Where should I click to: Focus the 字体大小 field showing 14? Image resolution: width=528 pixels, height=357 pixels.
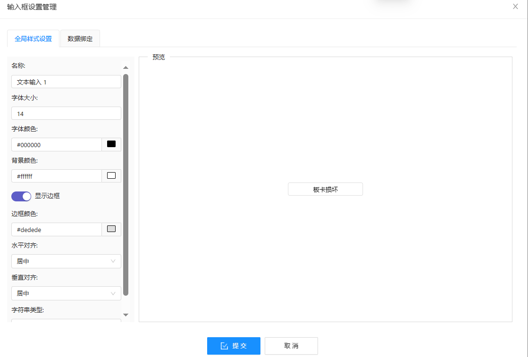click(x=66, y=113)
